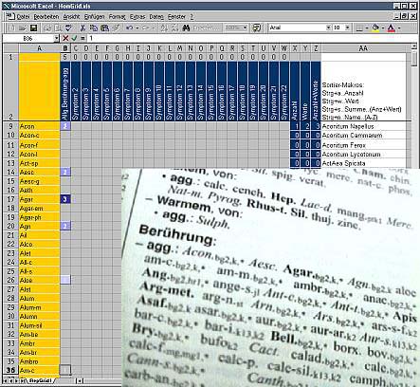This screenshot has height=387, width=420.
Task: Select row 17 header
Action: click(10, 199)
